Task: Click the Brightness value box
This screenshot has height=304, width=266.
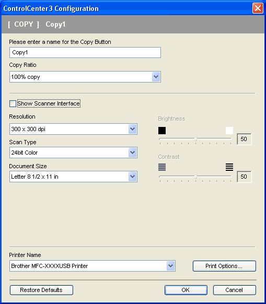Action: click(x=244, y=139)
